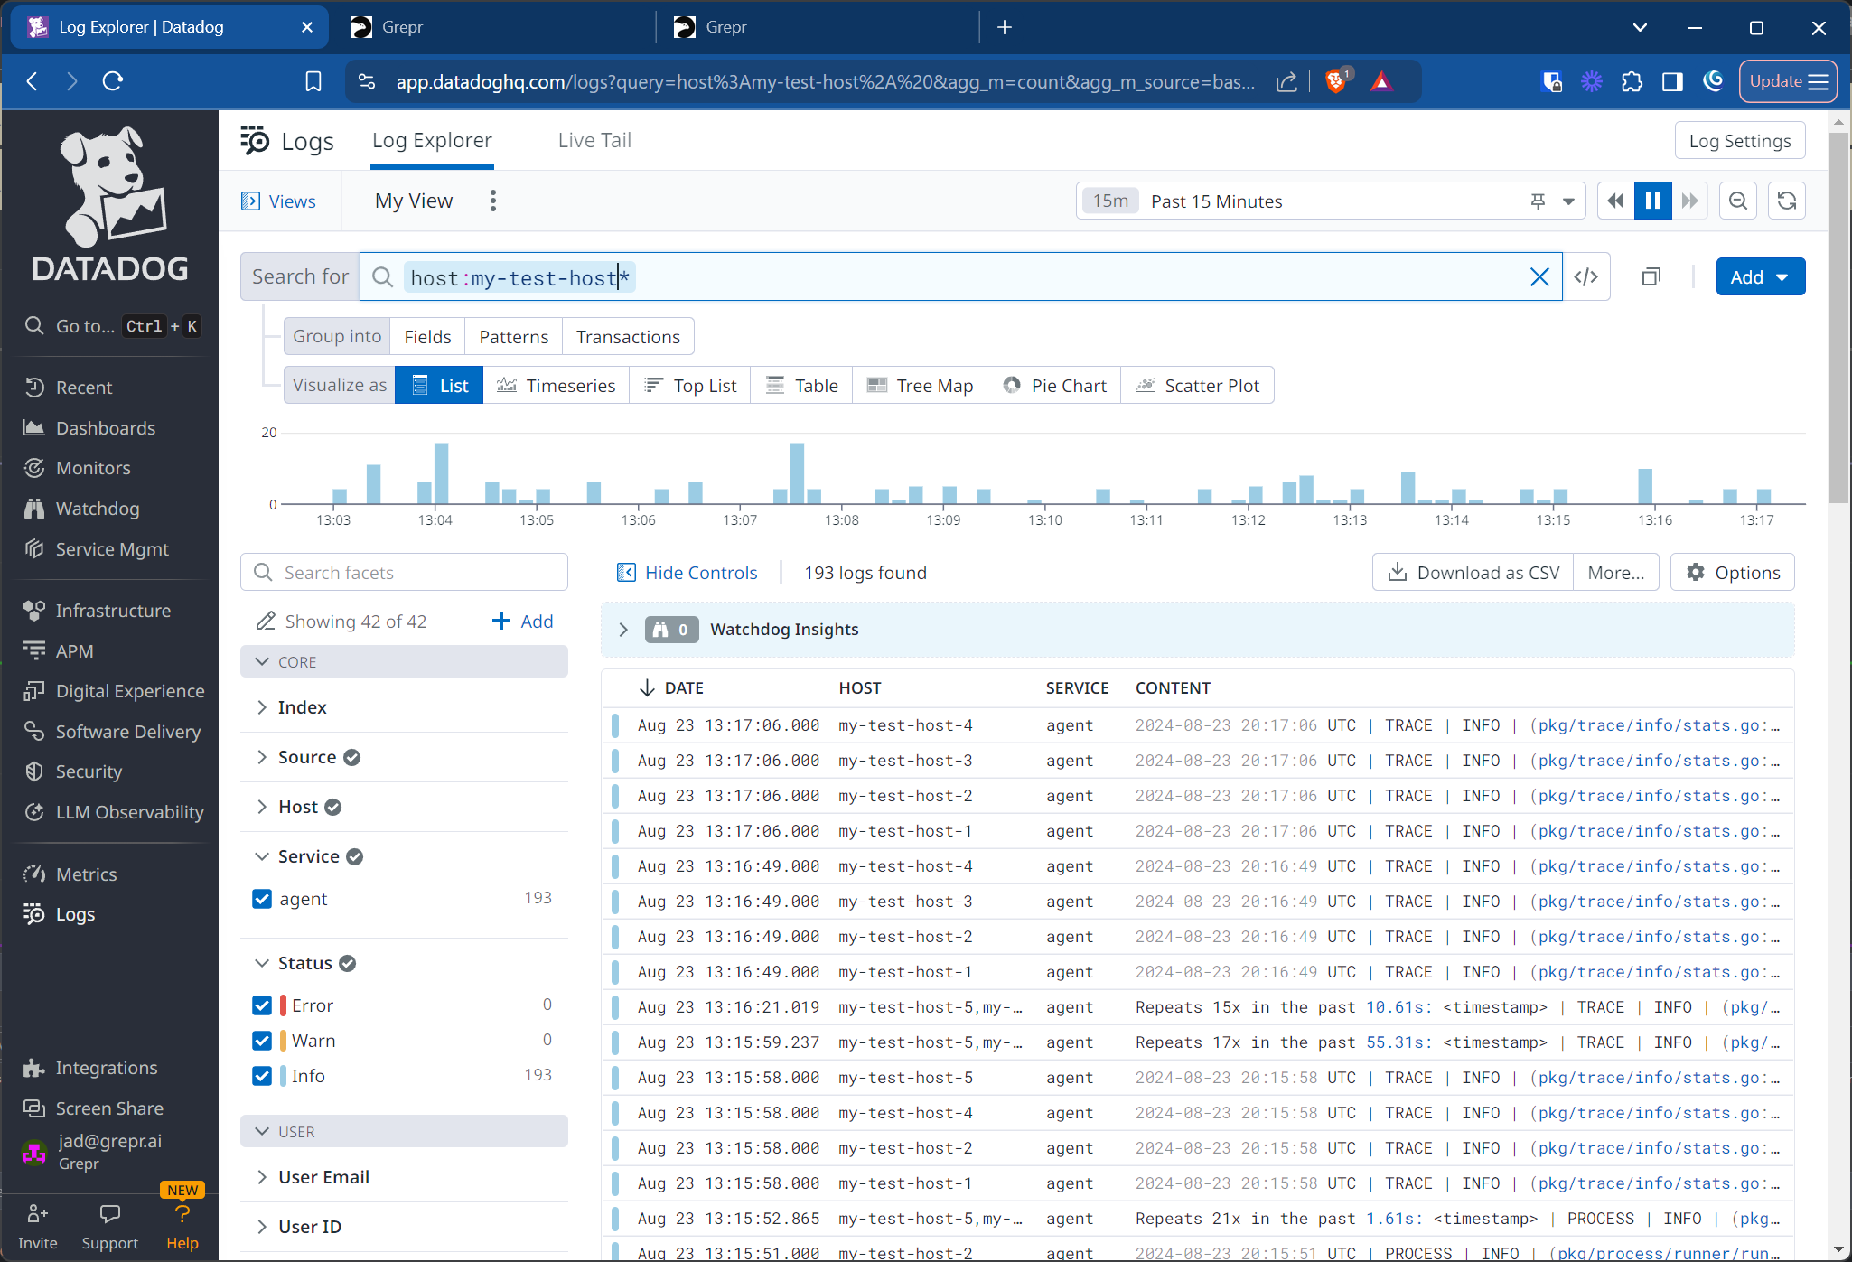Switch to the Live Tail tab
Screen dimensions: 1852x1262
point(594,141)
